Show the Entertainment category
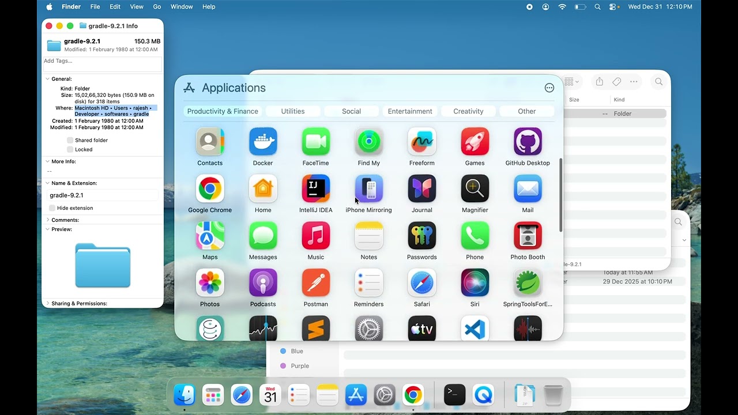The height and width of the screenshot is (415, 738). (410, 111)
